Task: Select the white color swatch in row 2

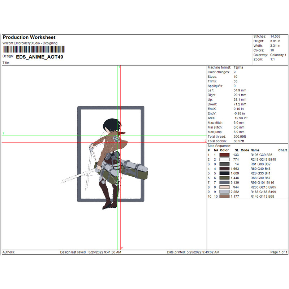Action: [x=224, y=159]
